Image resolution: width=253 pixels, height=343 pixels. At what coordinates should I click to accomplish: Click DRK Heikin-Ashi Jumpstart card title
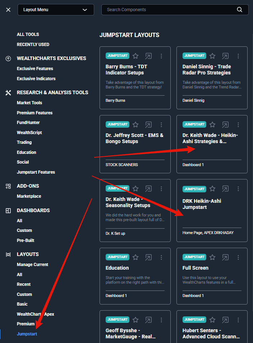click(x=202, y=204)
